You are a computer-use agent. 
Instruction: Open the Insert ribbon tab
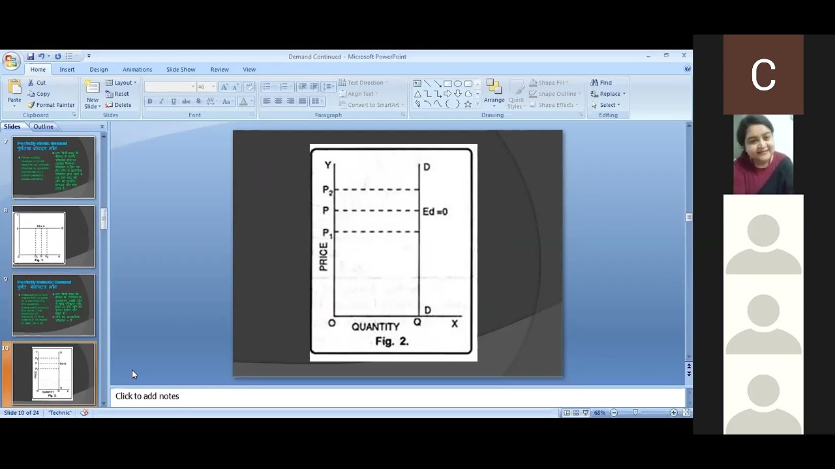pyautogui.click(x=67, y=70)
